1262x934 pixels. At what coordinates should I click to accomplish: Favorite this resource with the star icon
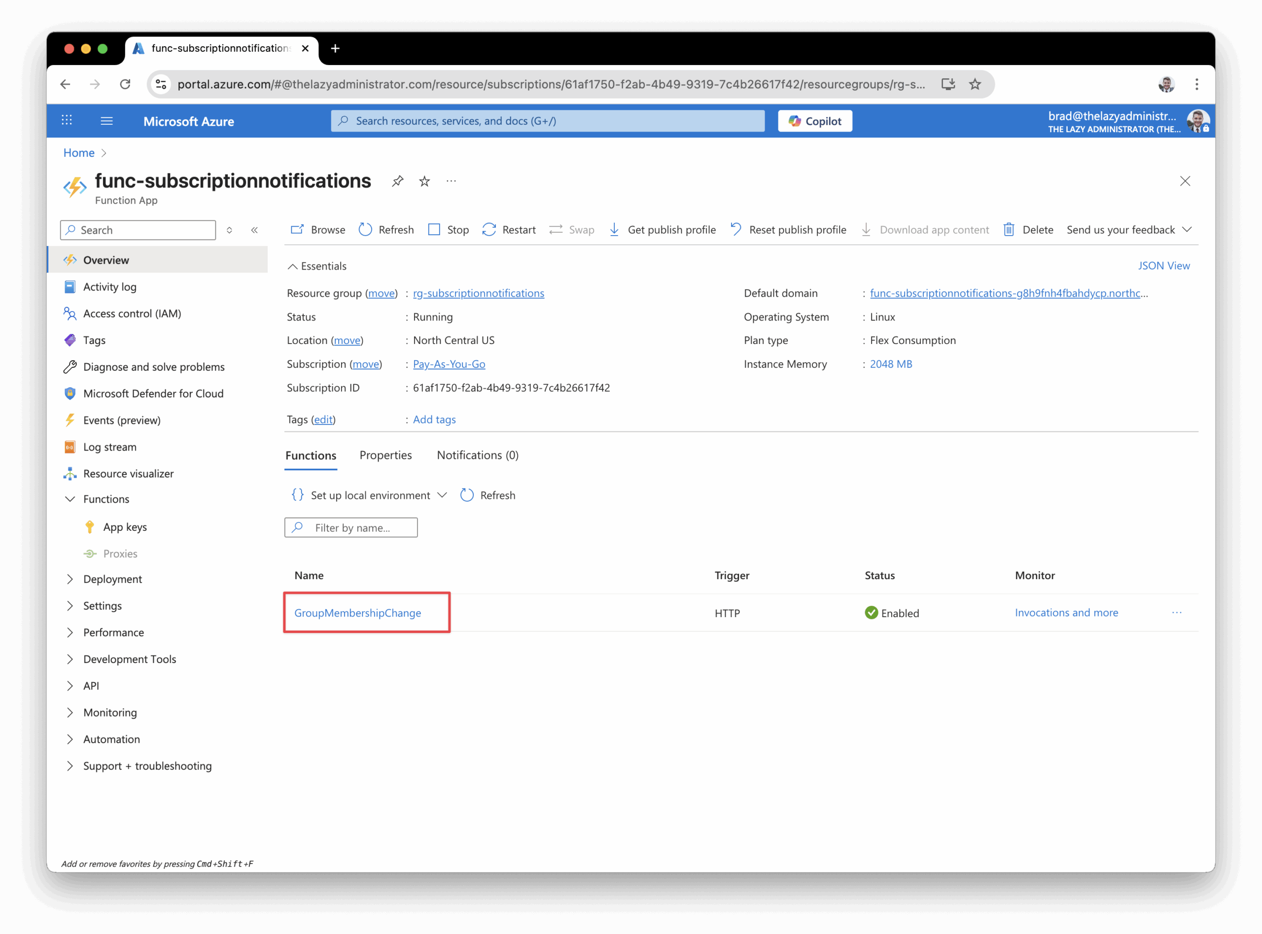point(424,181)
